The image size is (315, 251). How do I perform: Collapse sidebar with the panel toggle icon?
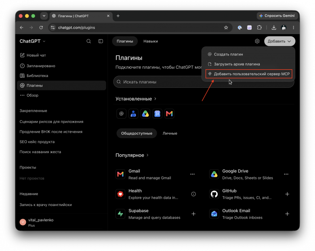(x=101, y=41)
